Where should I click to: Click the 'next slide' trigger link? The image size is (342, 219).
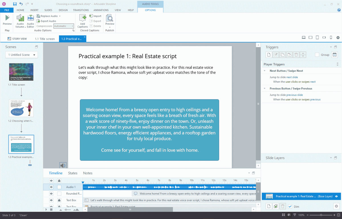[292, 77]
